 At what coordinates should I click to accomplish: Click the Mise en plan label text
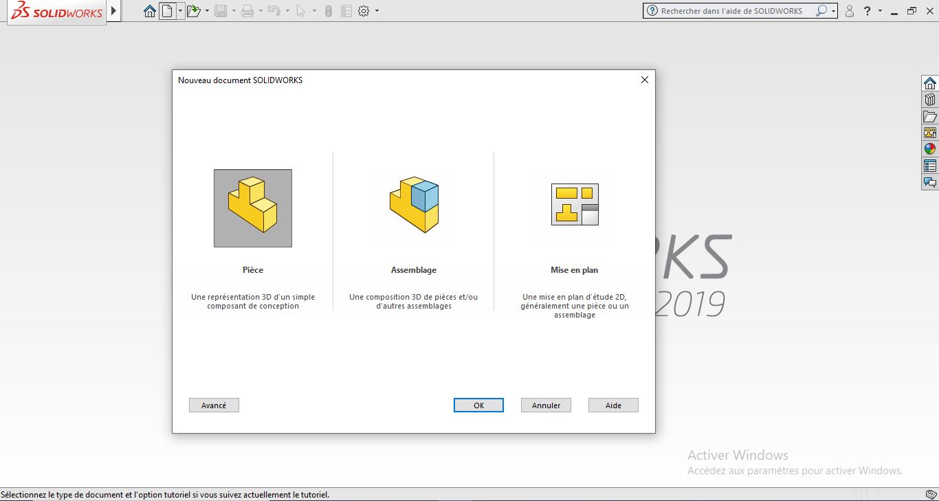tap(575, 270)
